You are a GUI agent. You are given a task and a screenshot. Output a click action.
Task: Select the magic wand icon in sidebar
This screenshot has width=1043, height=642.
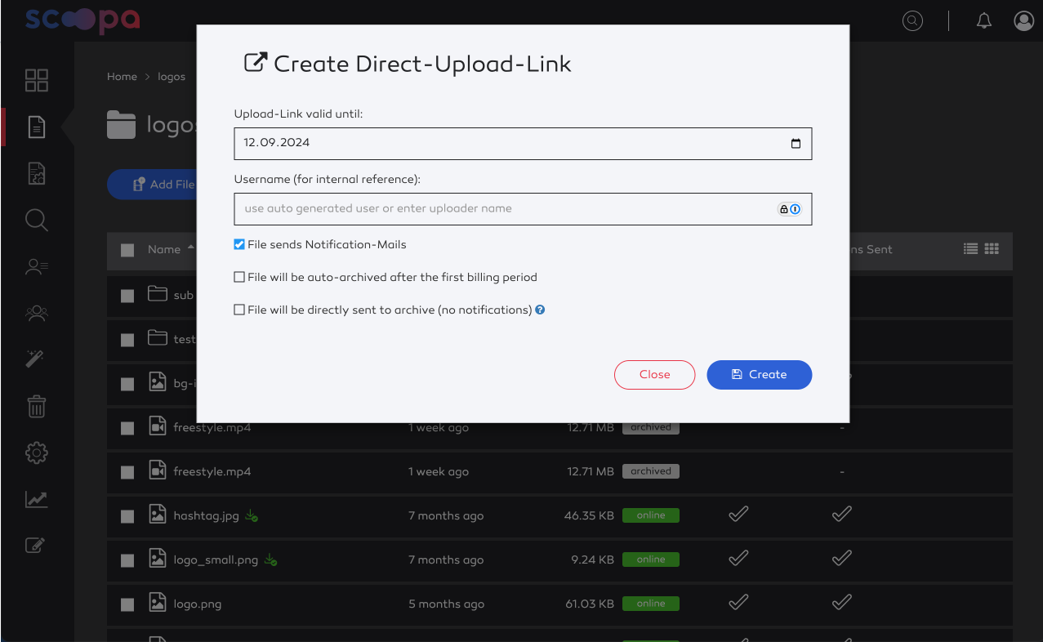coord(35,359)
